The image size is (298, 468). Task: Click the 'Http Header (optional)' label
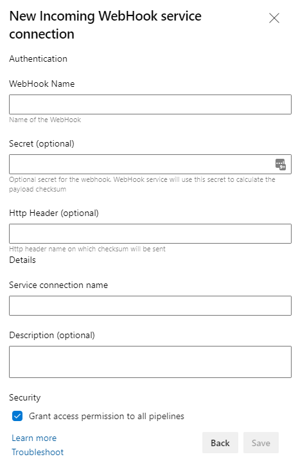54,213
